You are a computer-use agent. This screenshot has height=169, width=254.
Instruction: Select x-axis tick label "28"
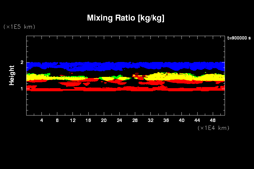[x=135, y=120]
